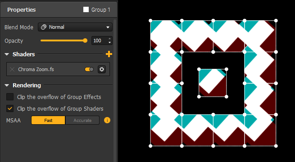Open the Blend Mode dropdown
This screenshot has width=295, height=162.
click(75, 27)
